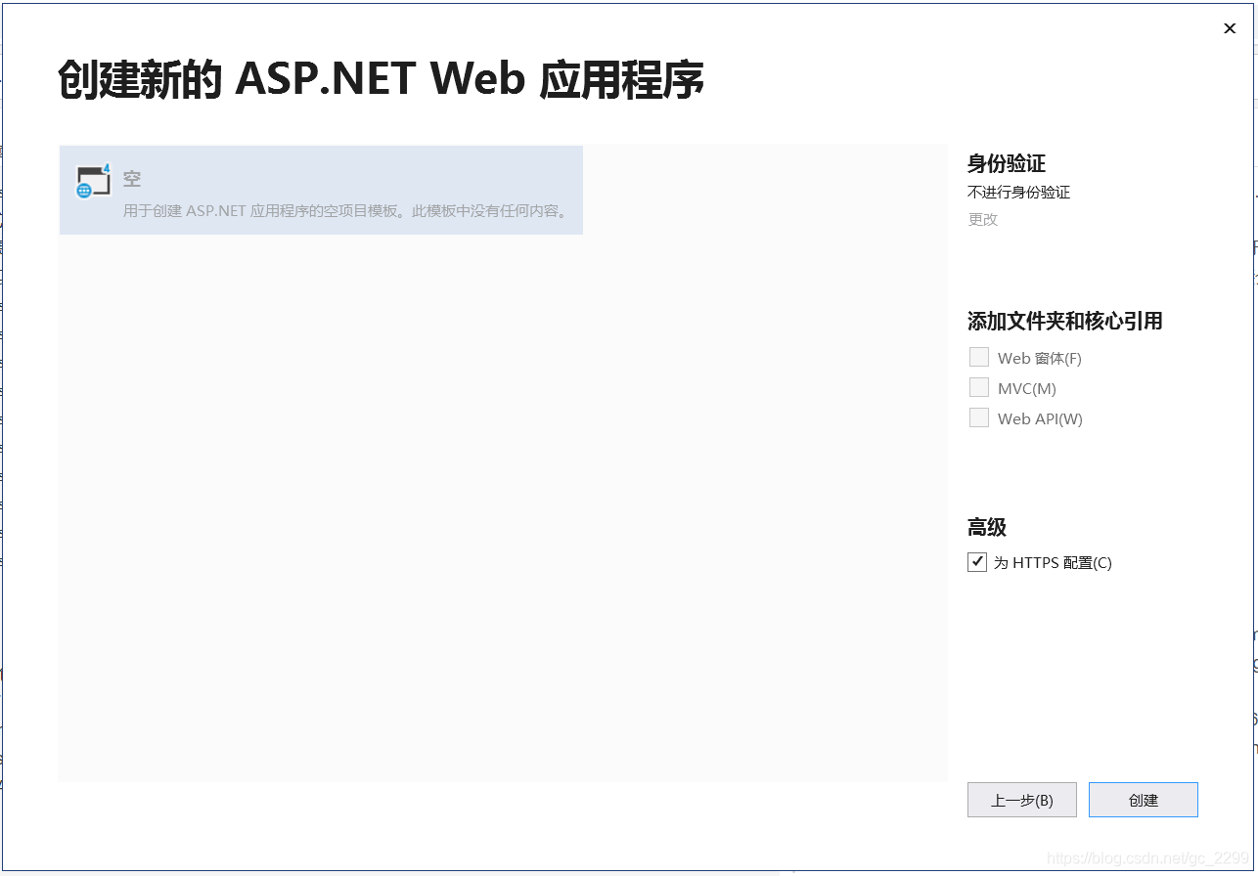Close the dialog with the X button
The image size is (1258, 876).
[1230, 28]
